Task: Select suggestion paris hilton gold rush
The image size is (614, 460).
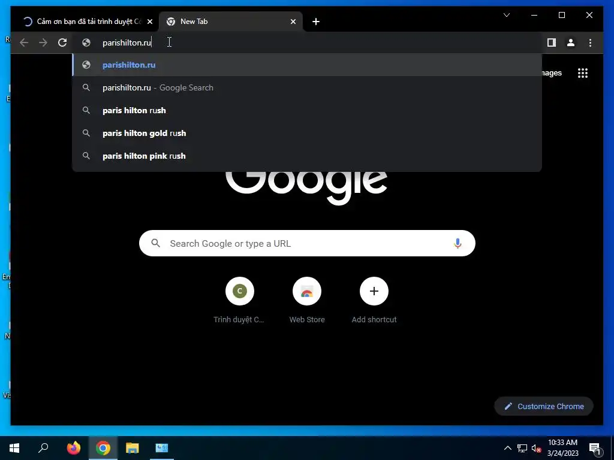Action: click(307, 133)
